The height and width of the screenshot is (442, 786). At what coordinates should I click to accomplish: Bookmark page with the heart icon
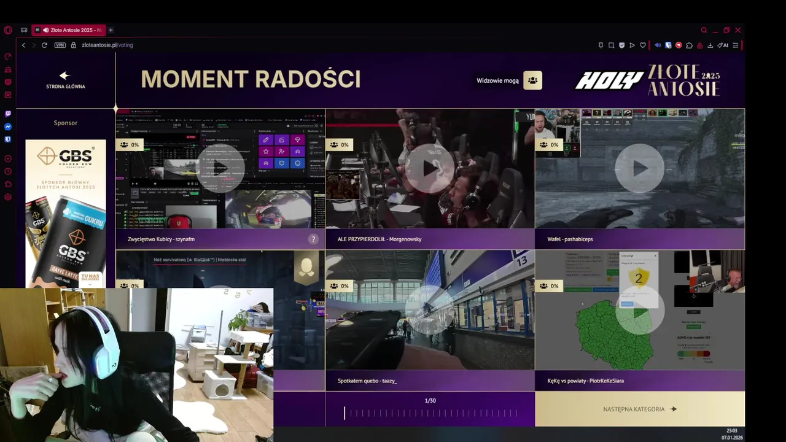643,45
